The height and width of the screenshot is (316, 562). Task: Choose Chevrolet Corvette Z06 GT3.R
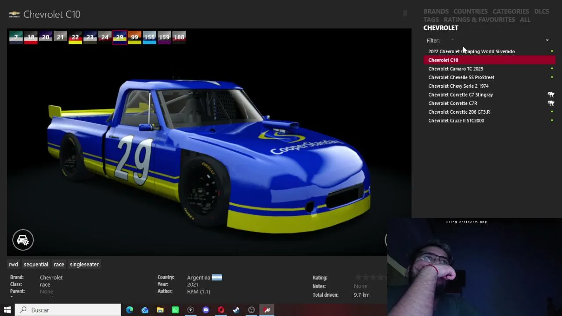click(x=490, y=112)
